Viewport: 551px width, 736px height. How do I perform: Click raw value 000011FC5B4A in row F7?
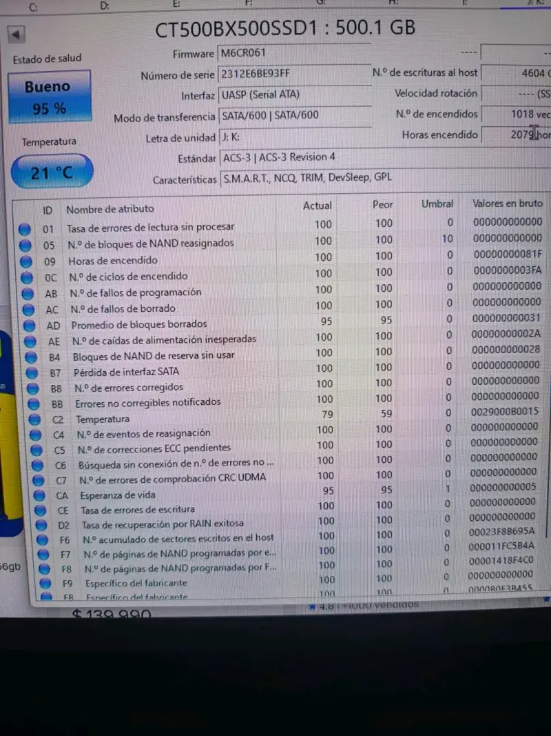[501, 546]
